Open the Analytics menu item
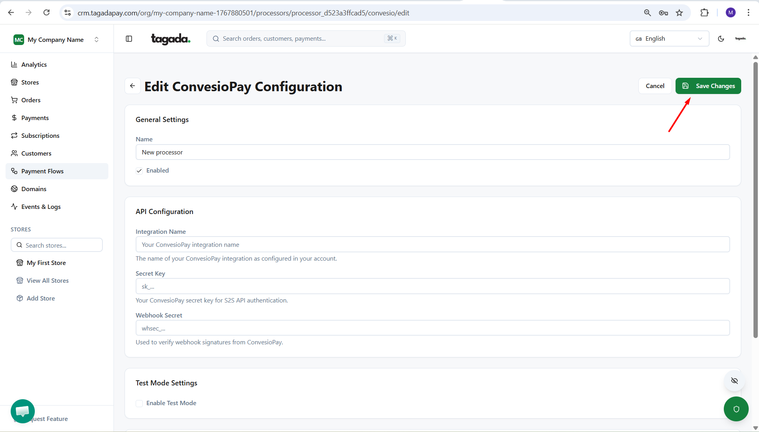This screenshot has height=432, width=759. pyautogui.click(x=34, y=64)
